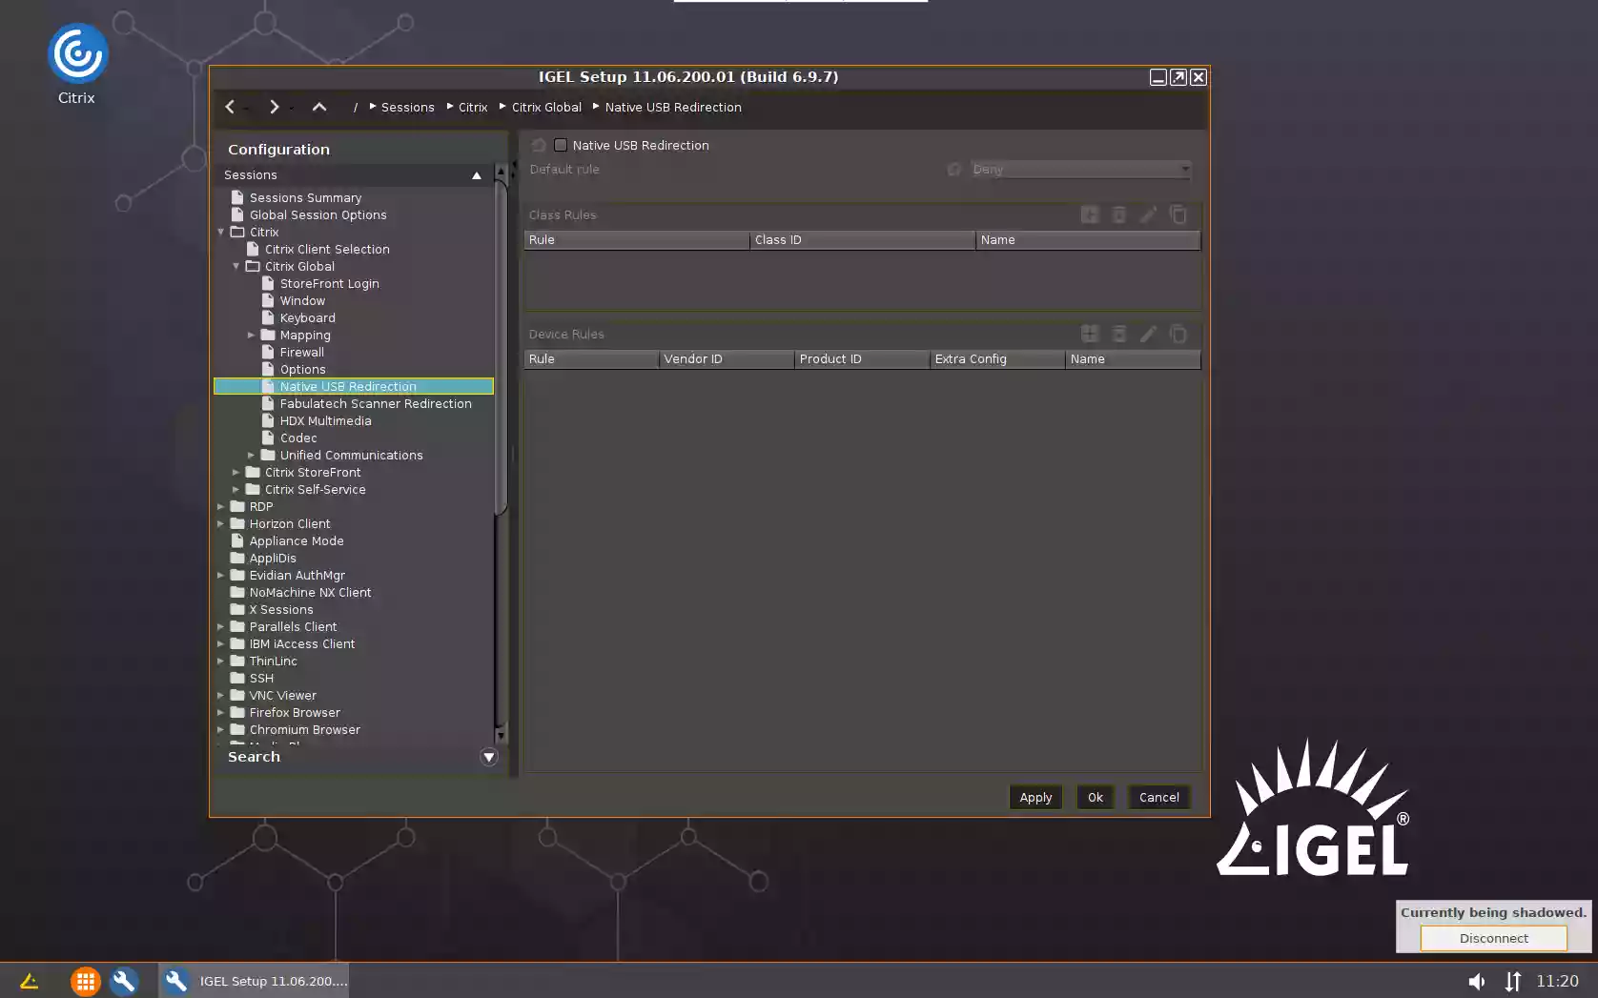Expand the RDP folder

pyautogui.click(x=221, y=506)
